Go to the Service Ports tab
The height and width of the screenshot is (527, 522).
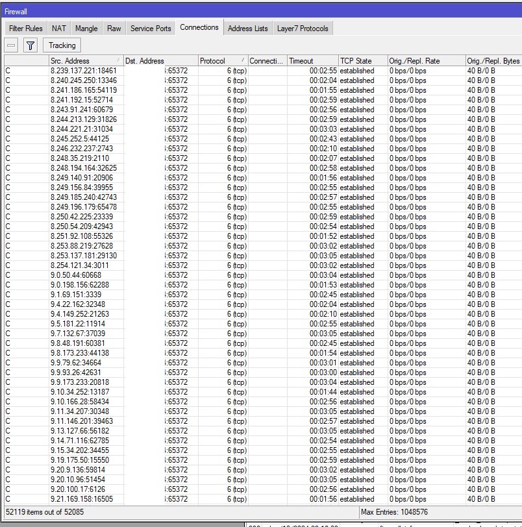[151, 29]
